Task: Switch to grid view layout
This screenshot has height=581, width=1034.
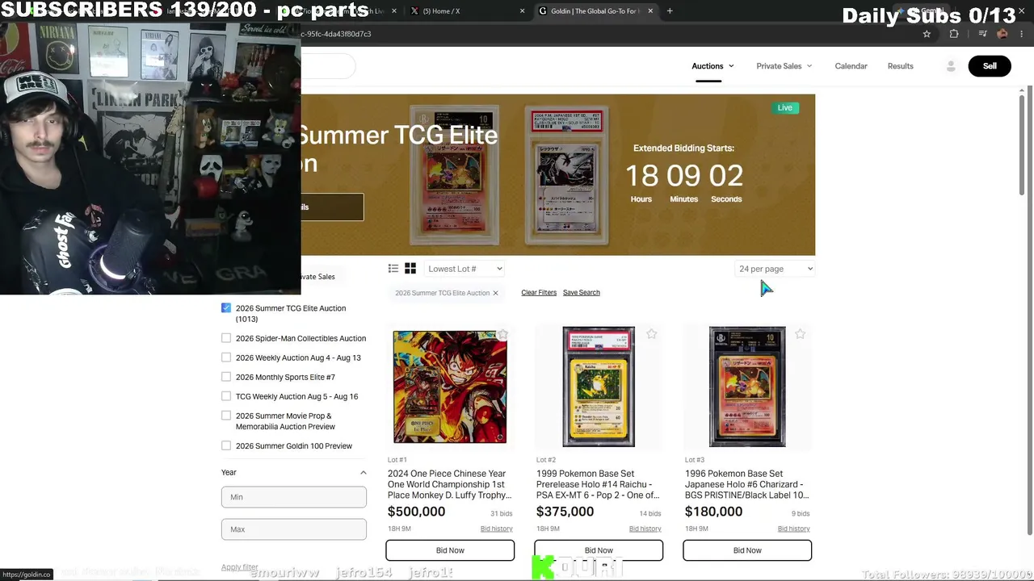Action: [410, 269]
